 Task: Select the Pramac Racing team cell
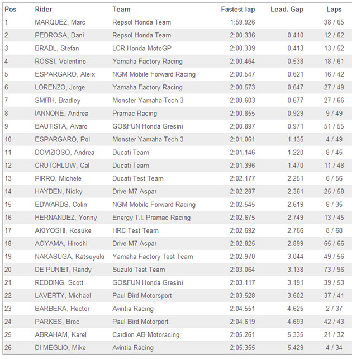[135, 114]
